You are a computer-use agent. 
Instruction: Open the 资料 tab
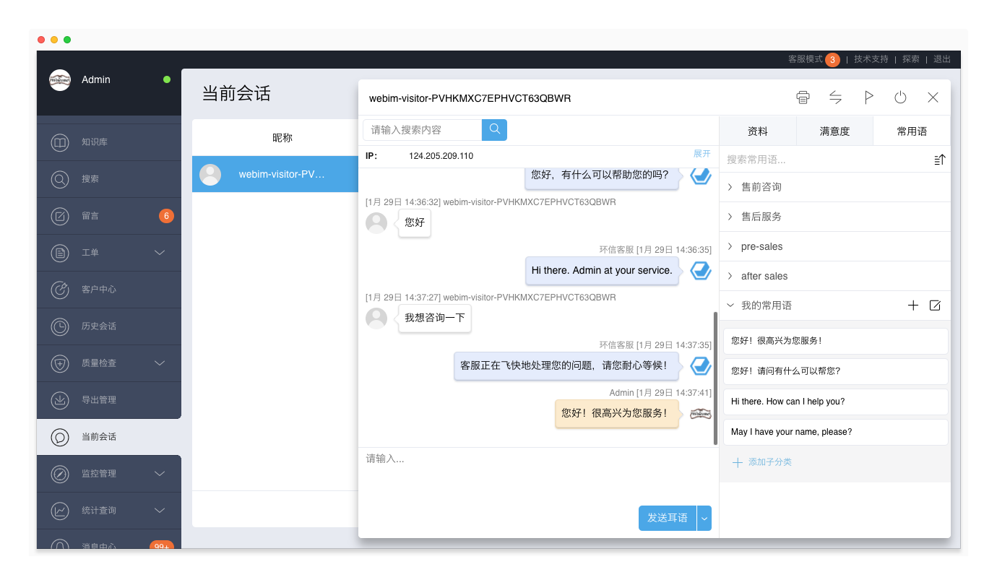click(757, 131)
